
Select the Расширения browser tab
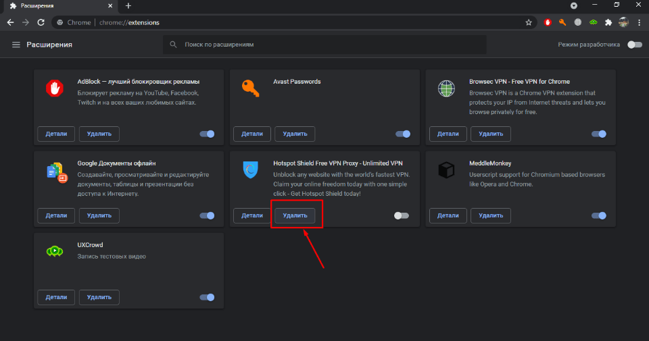[57, 5]
